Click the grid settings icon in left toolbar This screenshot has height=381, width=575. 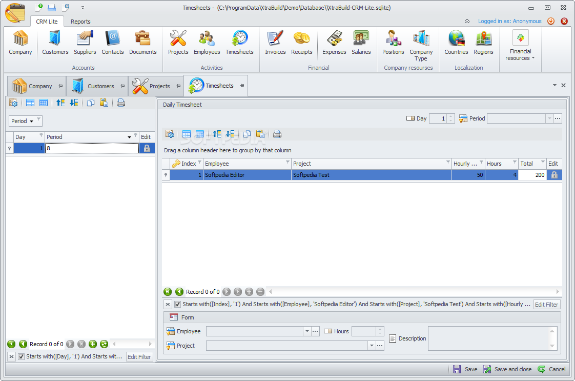pos(13,103)
